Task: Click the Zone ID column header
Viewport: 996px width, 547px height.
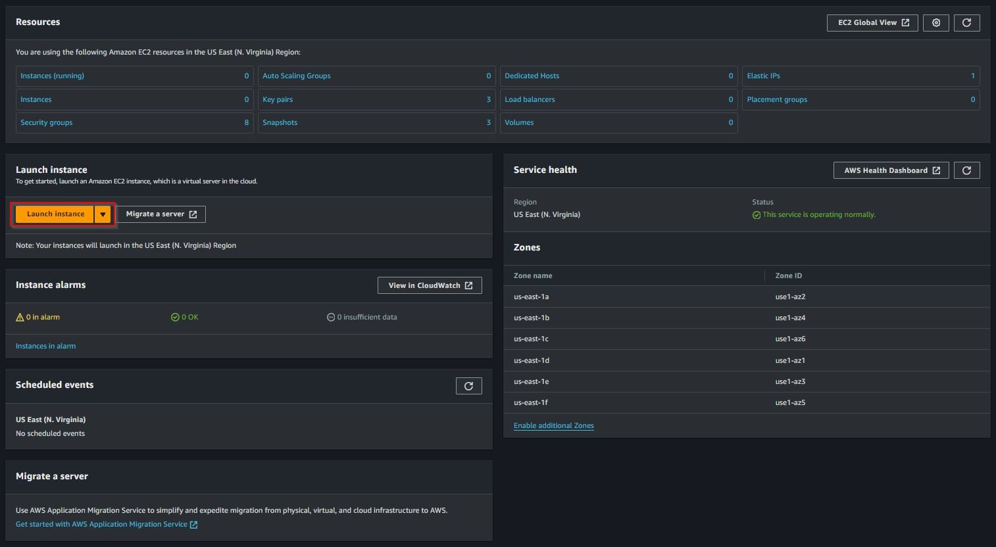Action: 789,275
